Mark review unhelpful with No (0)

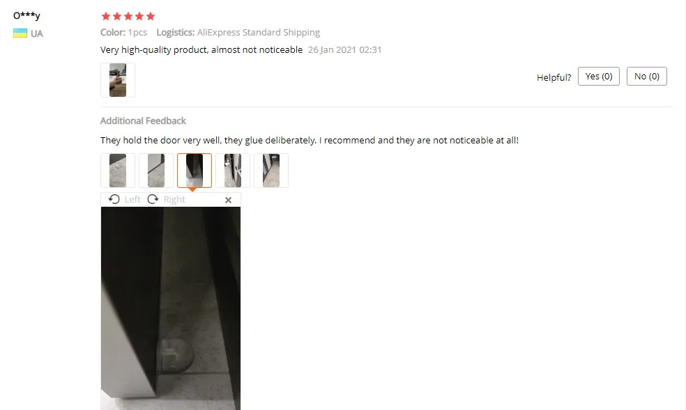[647, 77]
